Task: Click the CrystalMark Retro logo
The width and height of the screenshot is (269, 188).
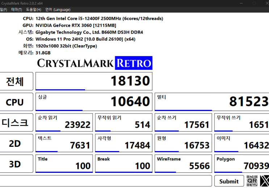Action: point(95,63)
